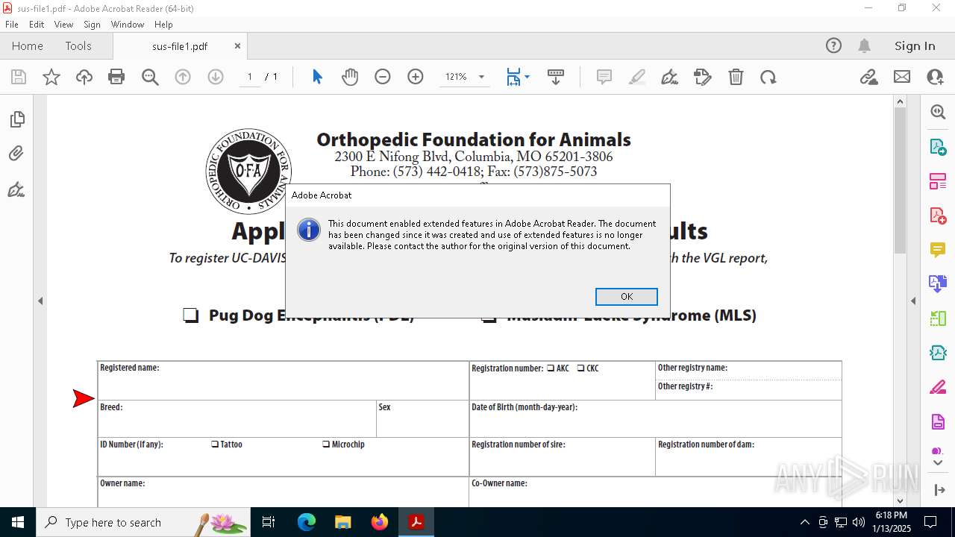955x537 pixels.
Task: Zoom in with the plus icon
Action: pos(416,77)
